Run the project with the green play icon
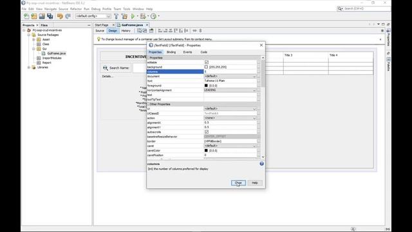The image size is (412, 232). pos(133,16)
